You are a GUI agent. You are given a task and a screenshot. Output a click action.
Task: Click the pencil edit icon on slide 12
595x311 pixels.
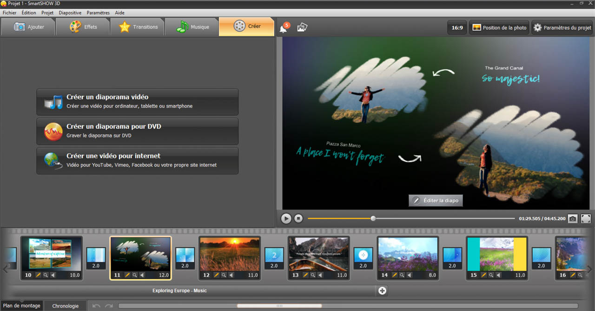tap(217, 275)
